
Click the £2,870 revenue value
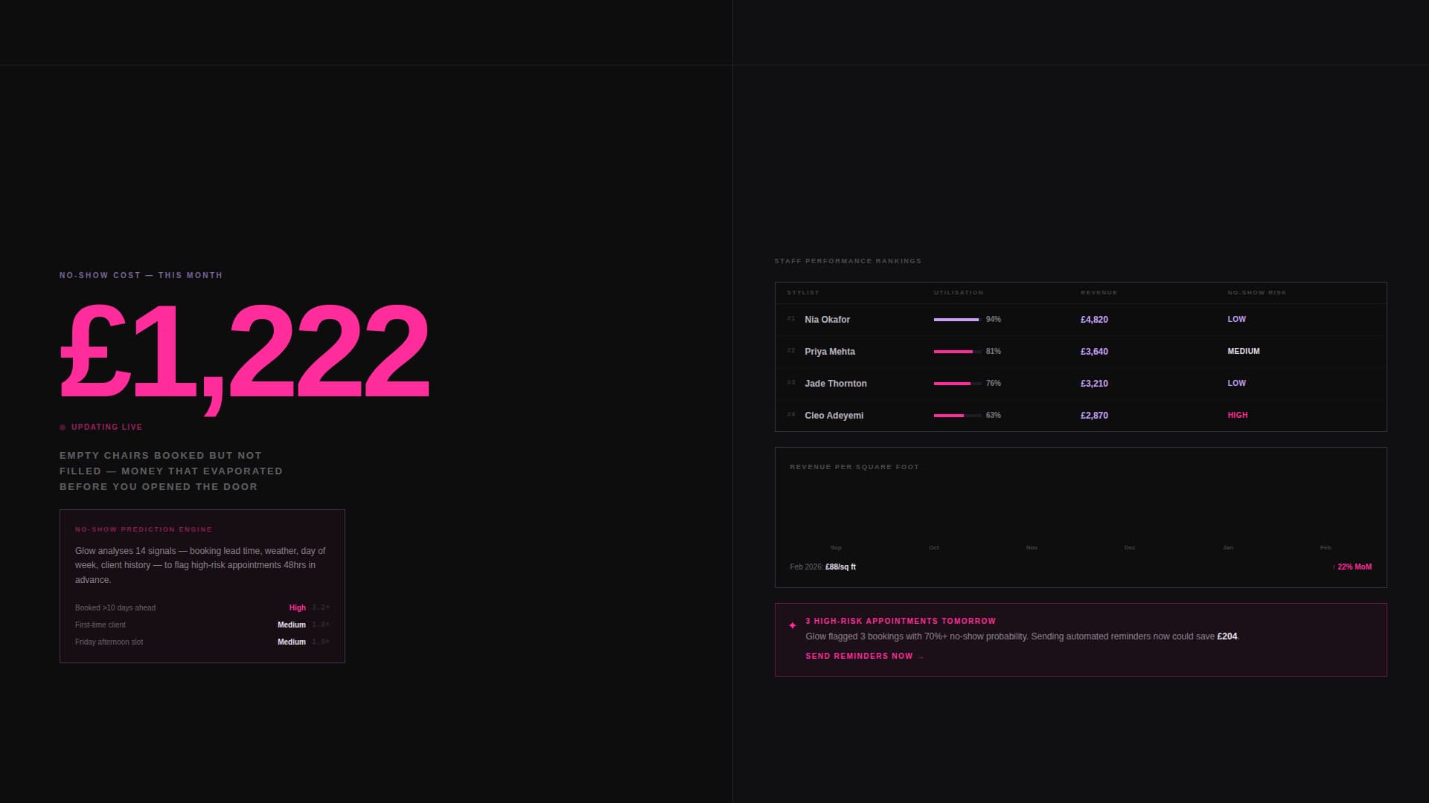point(1094,416)
